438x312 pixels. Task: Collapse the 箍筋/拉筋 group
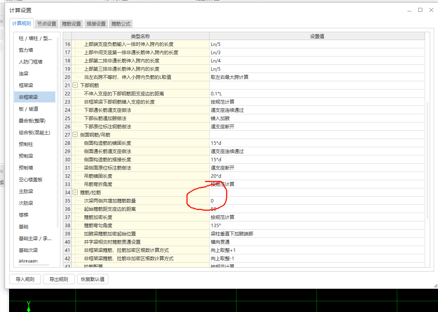(75, 192)
